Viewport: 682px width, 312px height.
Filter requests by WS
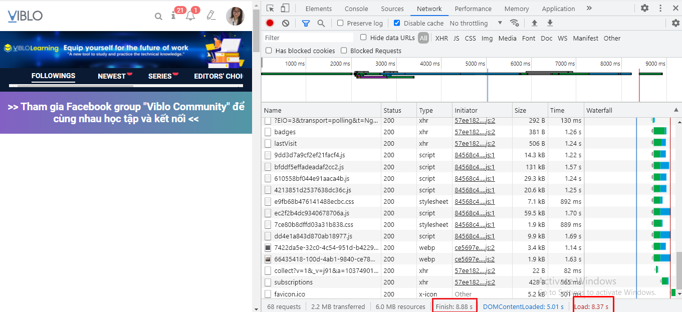click(x=563, y=38)
